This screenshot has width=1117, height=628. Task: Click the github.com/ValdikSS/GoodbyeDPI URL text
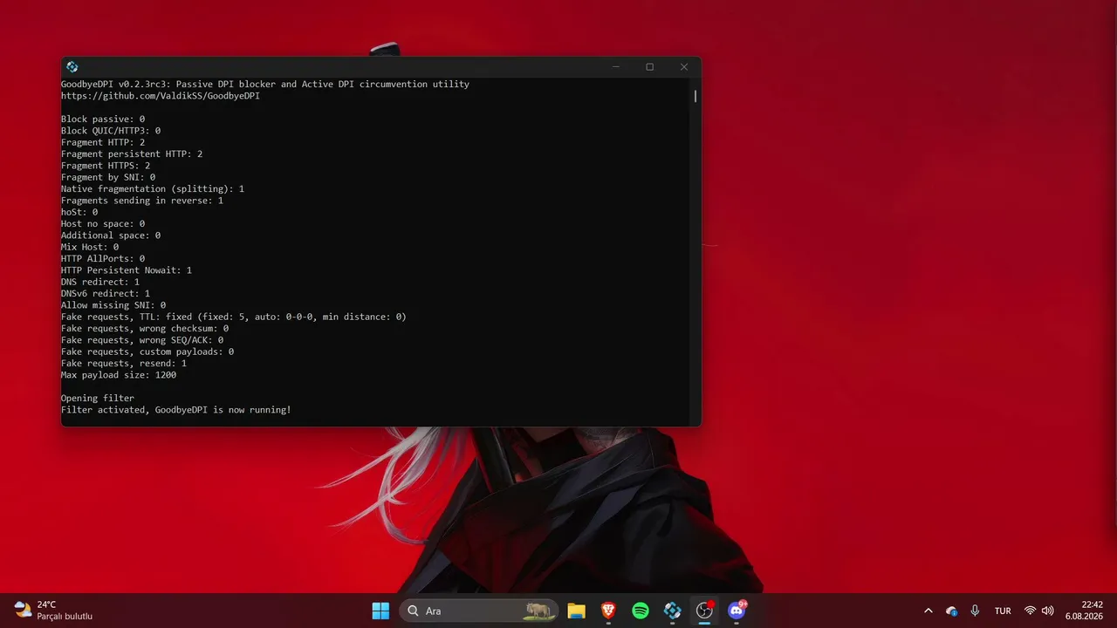tap(161, 96)
